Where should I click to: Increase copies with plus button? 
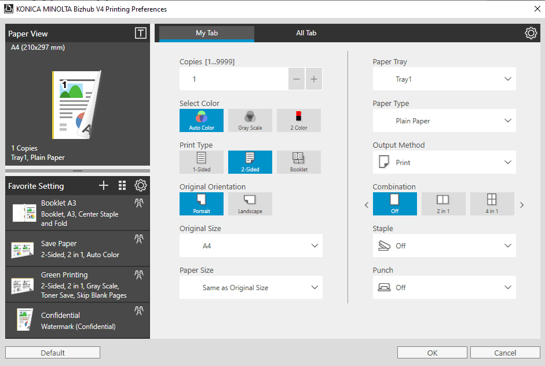pos(314,79)
